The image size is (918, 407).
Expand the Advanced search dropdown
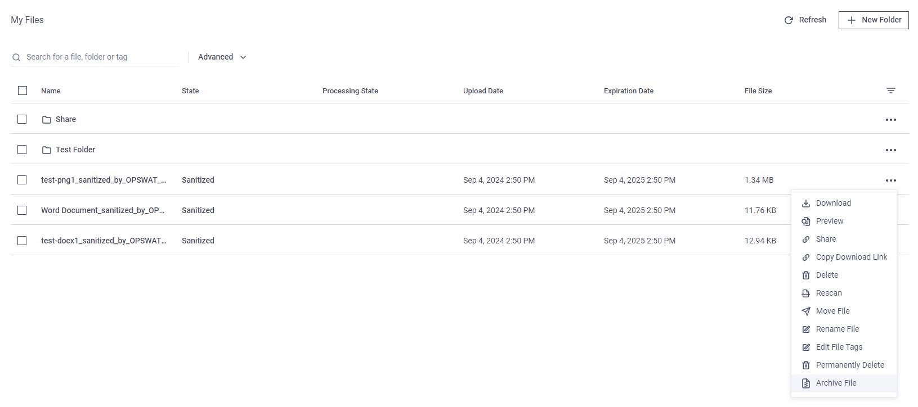click(222, 57)
